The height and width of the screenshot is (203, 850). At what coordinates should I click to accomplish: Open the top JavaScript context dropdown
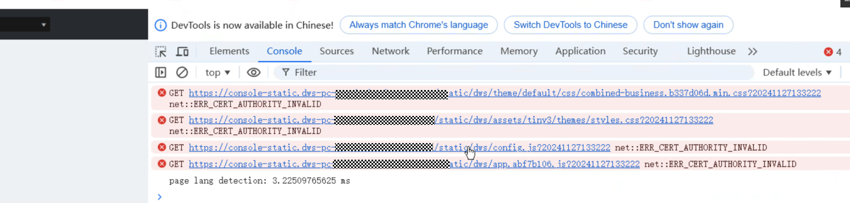217,73
